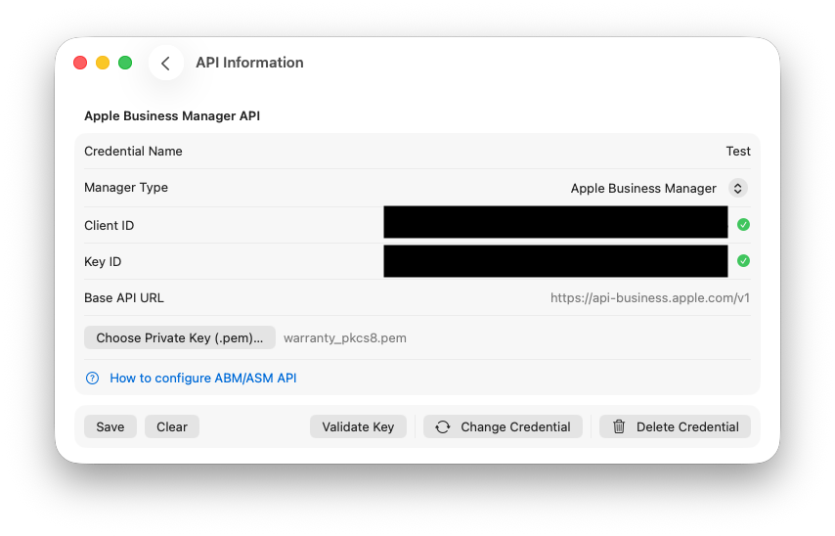Click the green checkmark next to Key ID
Image resolution: width=835 pixels, height=536 pixels.
coord(743,261)
